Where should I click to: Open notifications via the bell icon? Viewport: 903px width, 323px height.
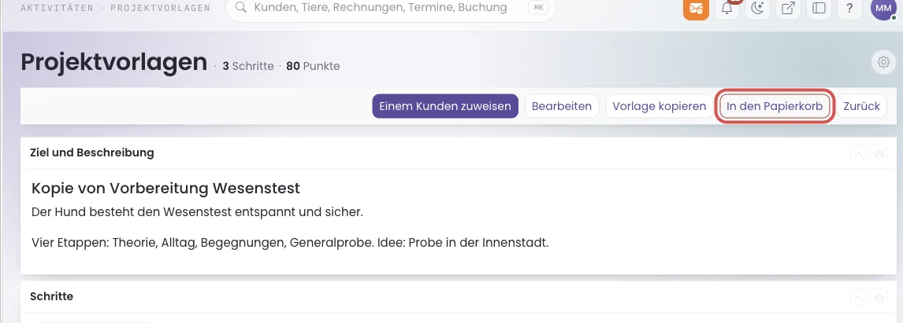726,8
